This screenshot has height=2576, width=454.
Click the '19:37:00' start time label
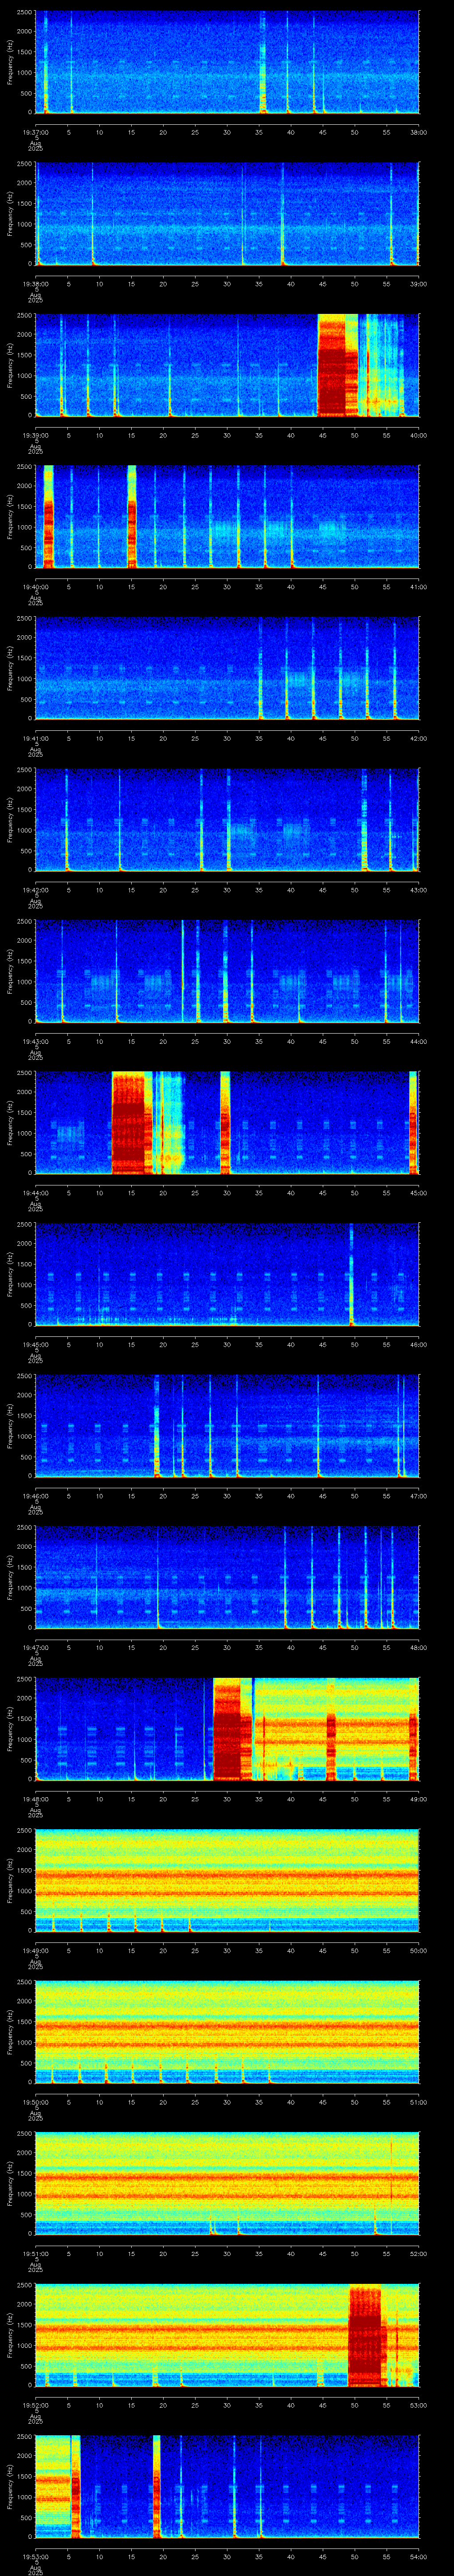[x=35, y=132]
